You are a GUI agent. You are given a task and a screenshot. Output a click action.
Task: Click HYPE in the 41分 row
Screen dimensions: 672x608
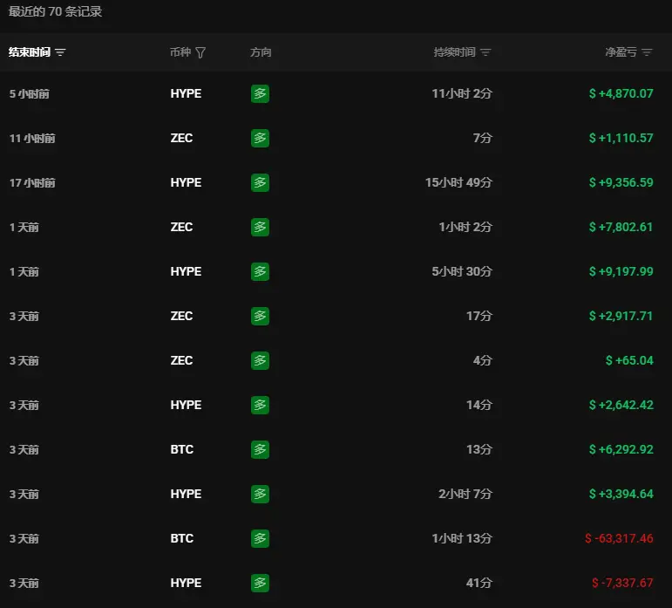tap(186, 583)
